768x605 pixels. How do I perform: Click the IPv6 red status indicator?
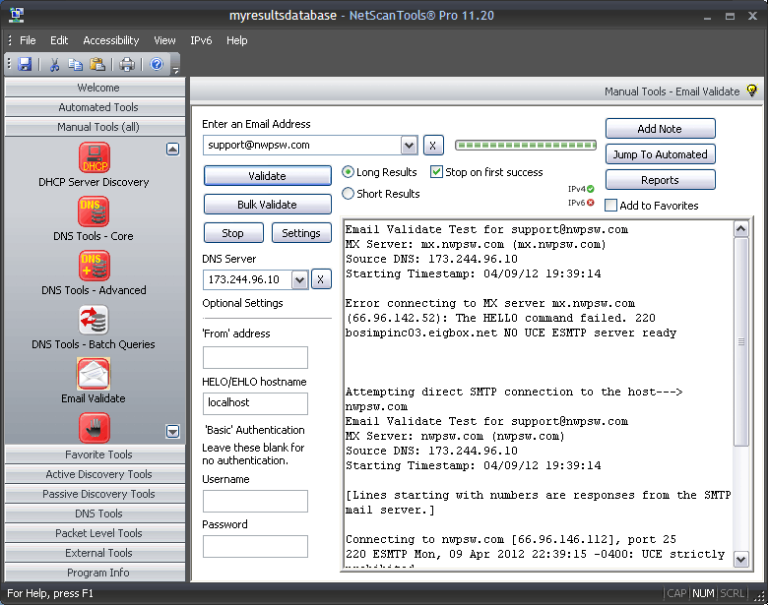(591, 203)
